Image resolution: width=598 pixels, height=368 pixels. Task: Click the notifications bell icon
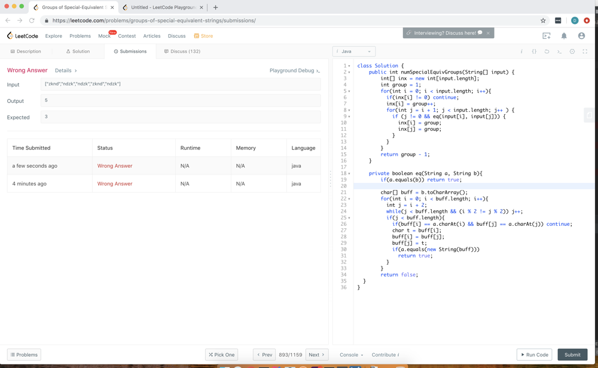coord(564,36)
